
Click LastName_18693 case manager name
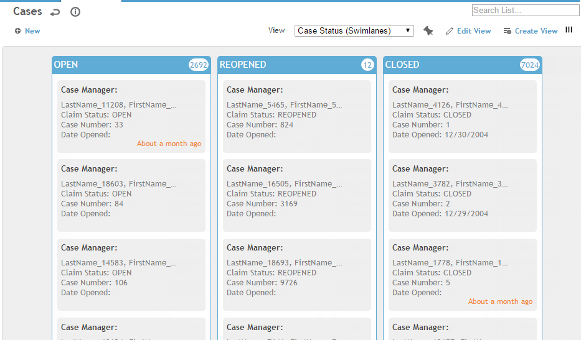click(284, 263)
